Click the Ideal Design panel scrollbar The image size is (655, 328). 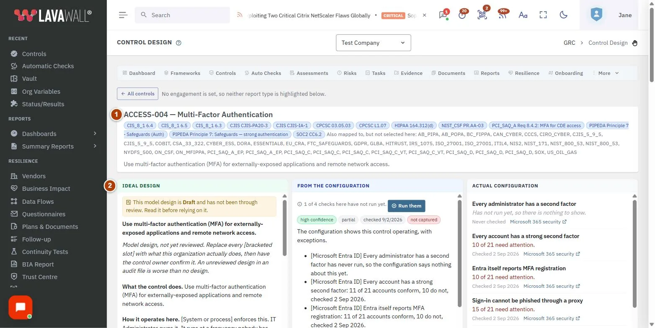[x=285, y=228]
